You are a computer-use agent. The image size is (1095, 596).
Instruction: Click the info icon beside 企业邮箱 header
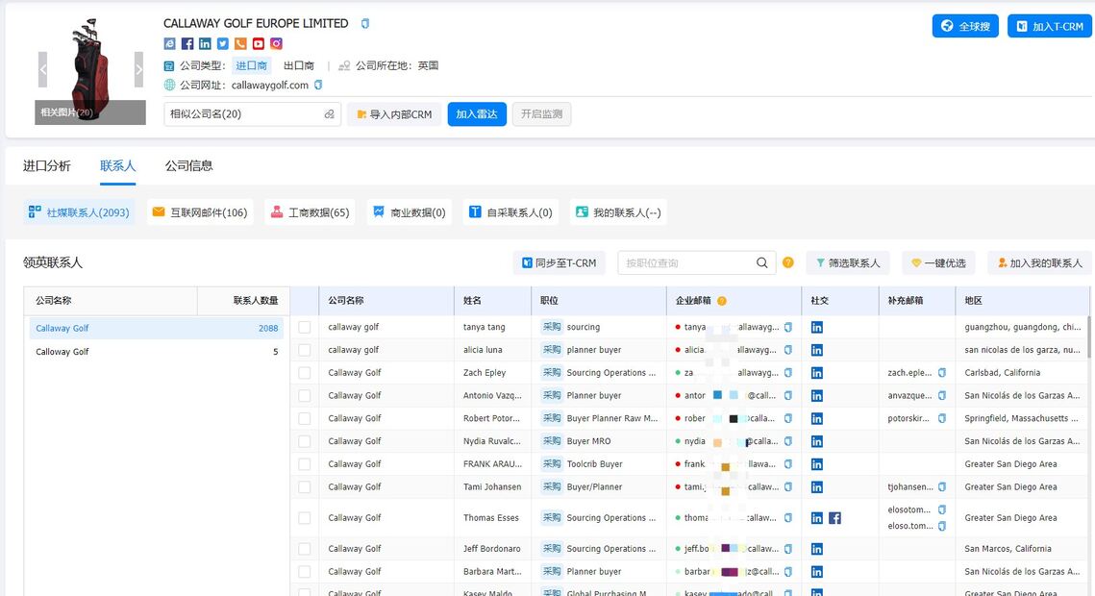(x=721, y=301)
